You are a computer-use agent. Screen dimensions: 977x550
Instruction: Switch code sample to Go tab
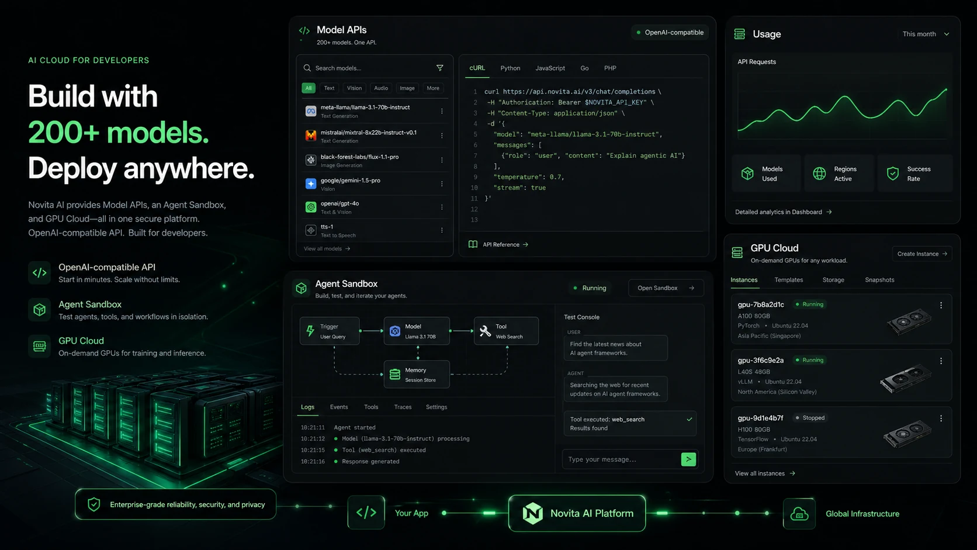coord(584,68)
